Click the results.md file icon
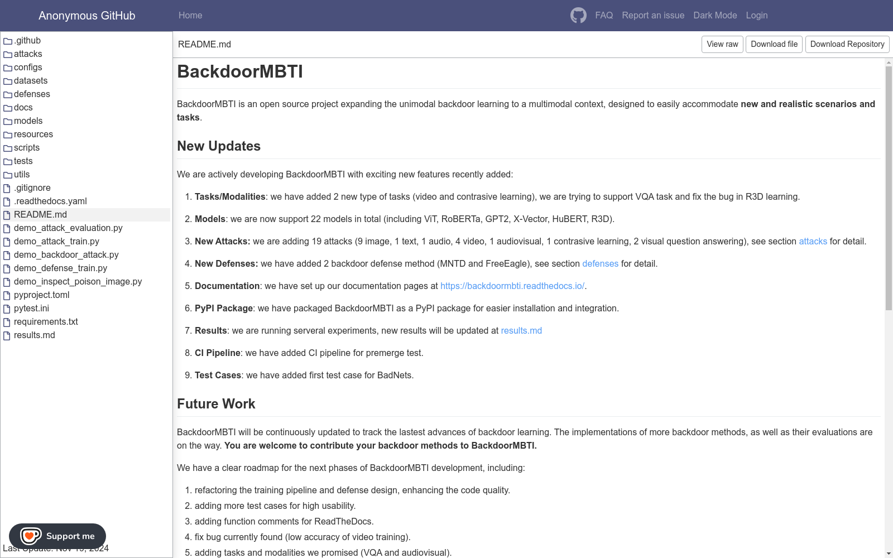The width and height of the screenshot is (893, 558). tap(7, 335)
